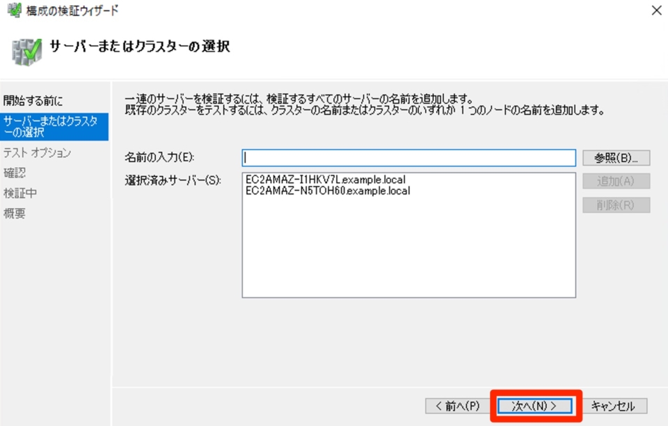Select EC2AMAZ-N5TOH60.example.local in server list

coord(328,191)
